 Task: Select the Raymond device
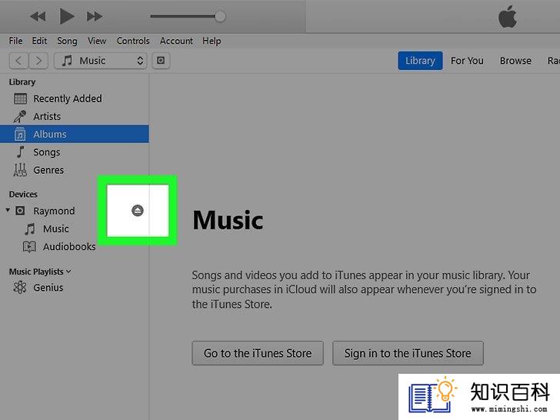click(54, 211)
